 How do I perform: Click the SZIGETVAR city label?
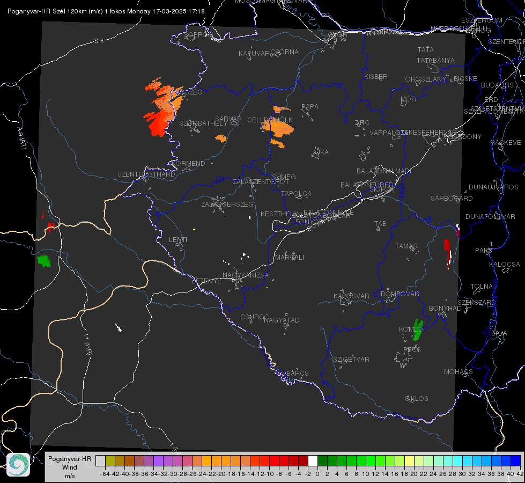[x=351, y=360]
